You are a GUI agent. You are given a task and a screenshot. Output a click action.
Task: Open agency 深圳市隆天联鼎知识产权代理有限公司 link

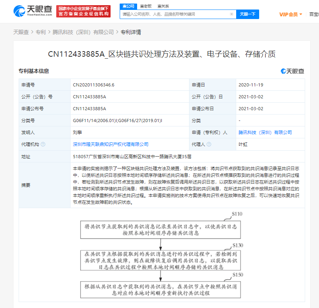coord(111,144)
